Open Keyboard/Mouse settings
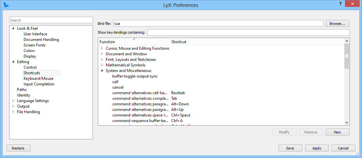This screenshot has height=158, width=362. click(x=38, y=79)
